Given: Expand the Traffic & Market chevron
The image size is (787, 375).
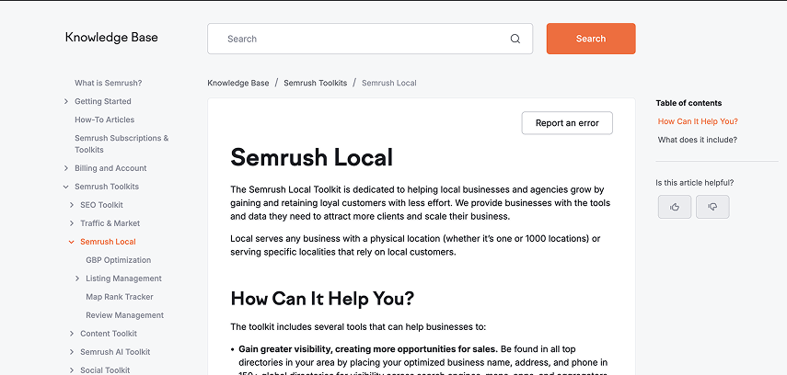Looking at the screenshot, I should point(72,223).
